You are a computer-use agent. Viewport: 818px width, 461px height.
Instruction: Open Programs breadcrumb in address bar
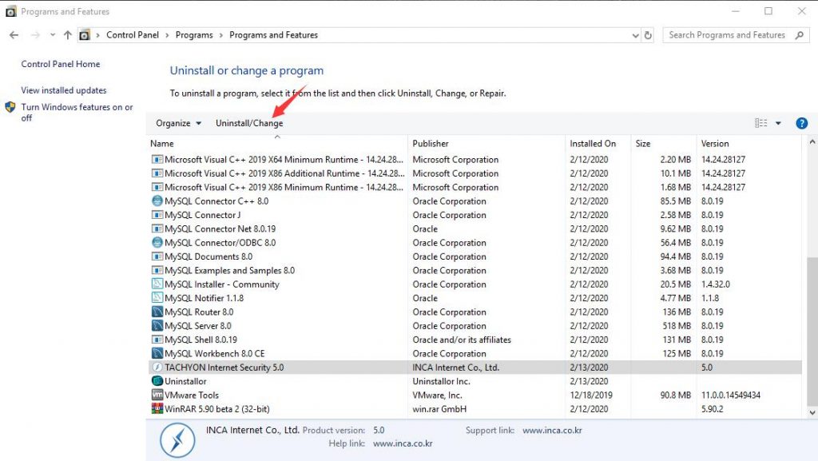click(x=194, y=35)
